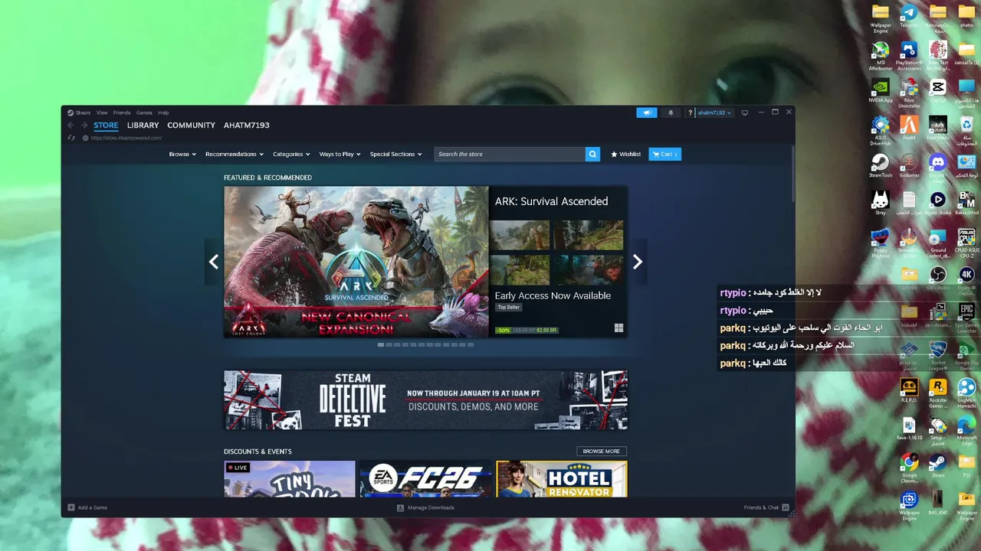Open the Games menu
Image resolution: width=981 pixels, height=551 pixels.
click(x=144, y=112)
